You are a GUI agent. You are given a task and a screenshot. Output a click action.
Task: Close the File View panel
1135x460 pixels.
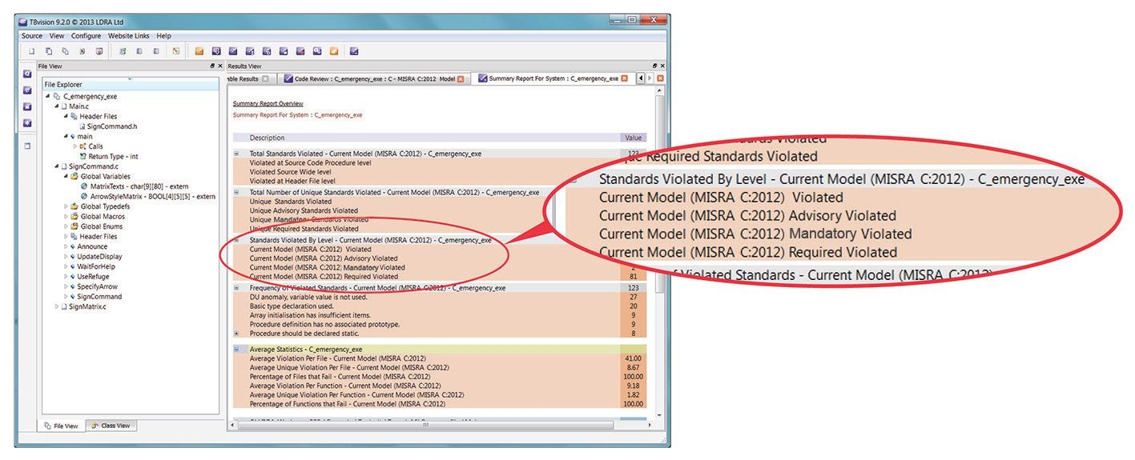coord(219,66)
